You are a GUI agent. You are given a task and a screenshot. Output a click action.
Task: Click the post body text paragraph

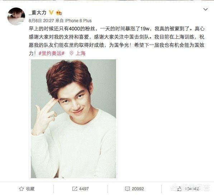116,41
